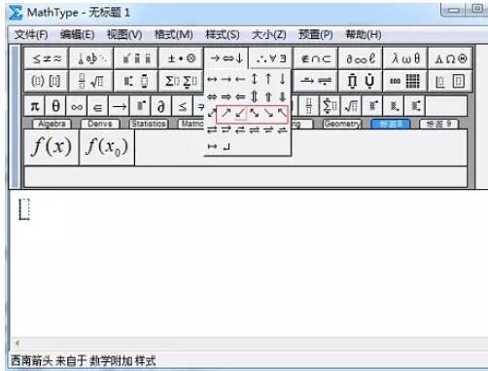Open the 文件(F) menu
Screen dimensions: 488x371
pyautogui.click(x=31, y=34)
